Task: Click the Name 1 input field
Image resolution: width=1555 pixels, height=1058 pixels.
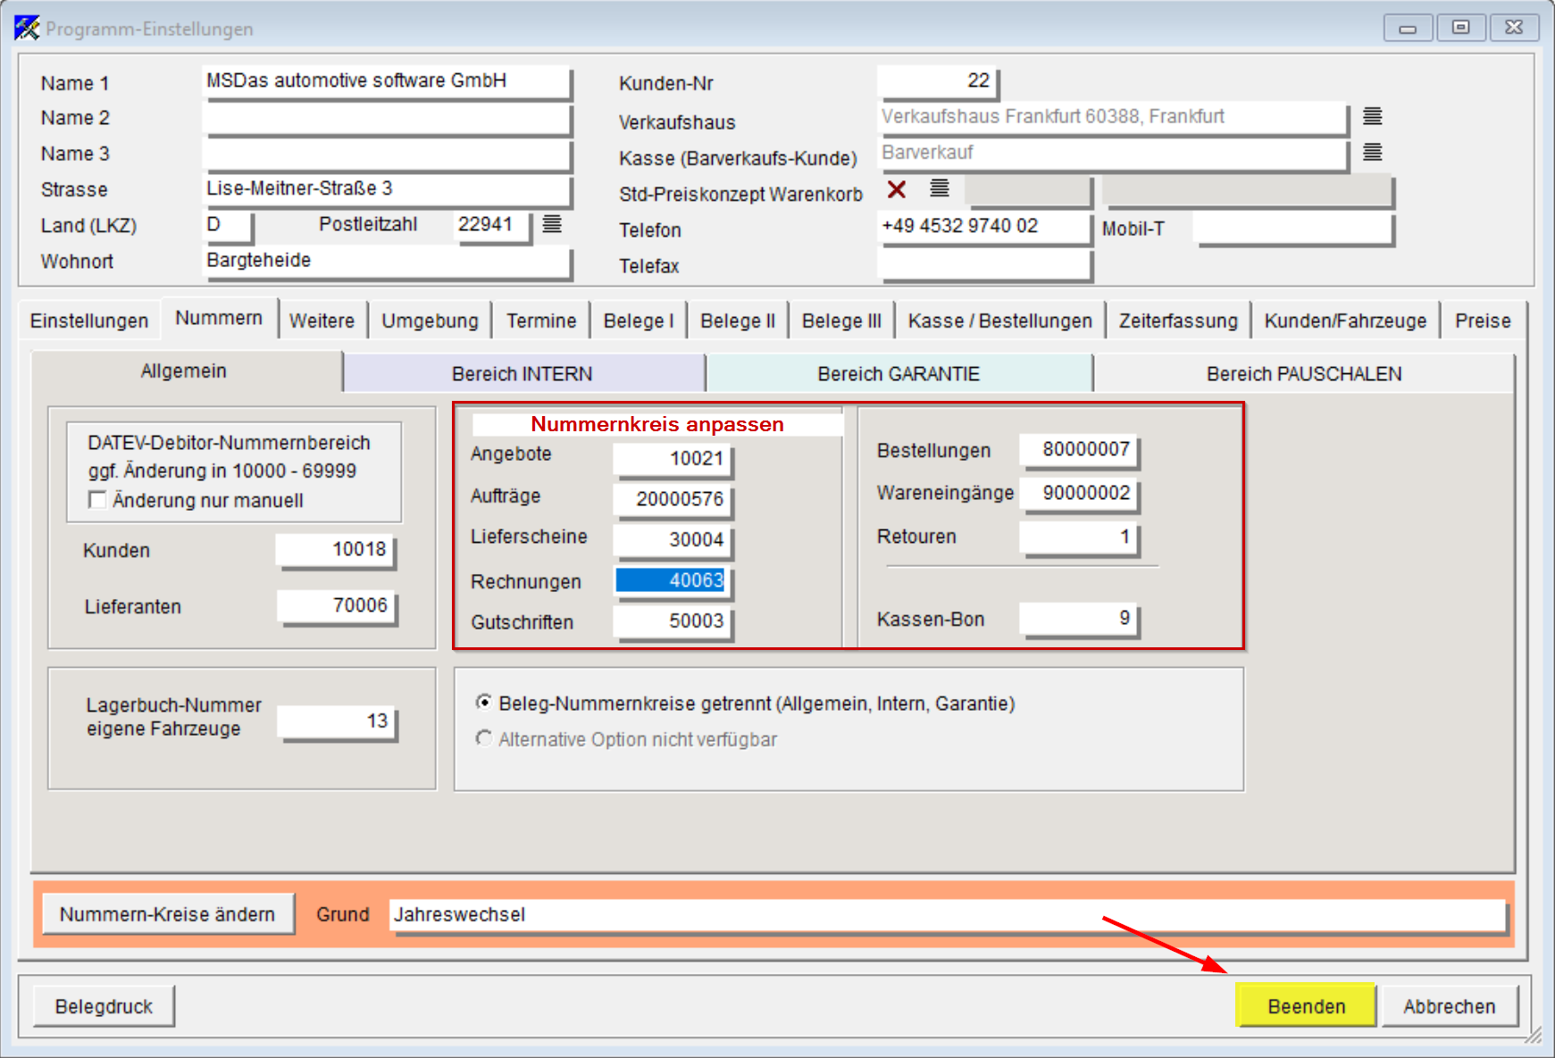Action: pos(387,81)
